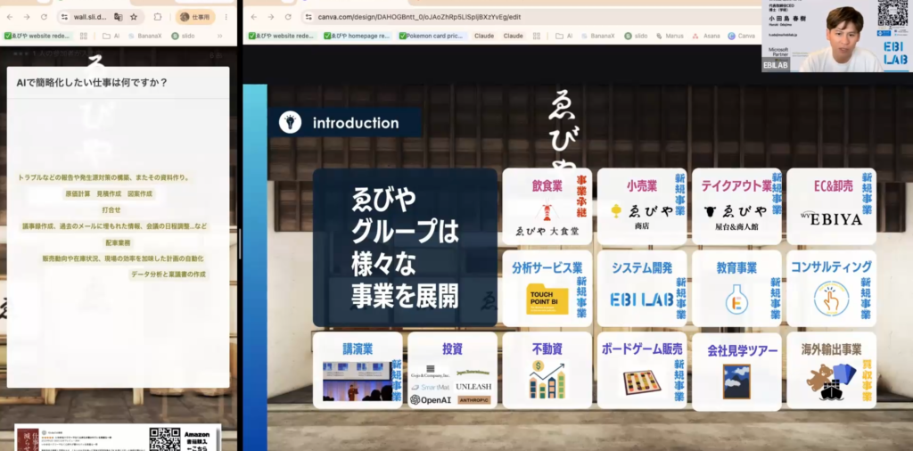Select the EC&卸売 EBIYA card

click(x=831, y=206)
